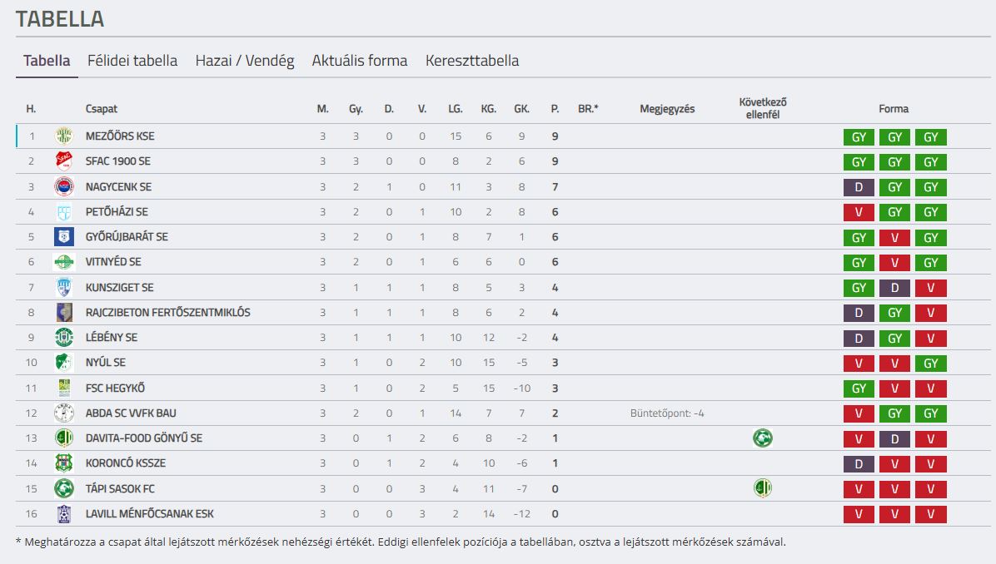The image size is (996, 564).
Task: Open the Rajczibeton Fertőszentmiklós team page
Action: (x=167, y=312)
